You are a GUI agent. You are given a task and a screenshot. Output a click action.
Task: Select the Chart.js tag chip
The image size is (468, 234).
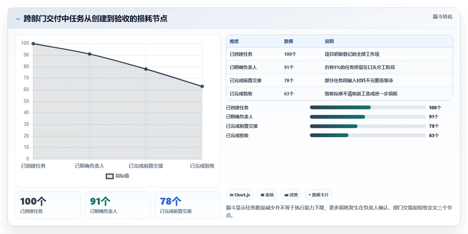[x=240, y=195]
